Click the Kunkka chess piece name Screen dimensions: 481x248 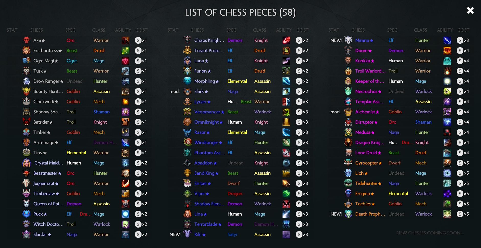point(362,61)
